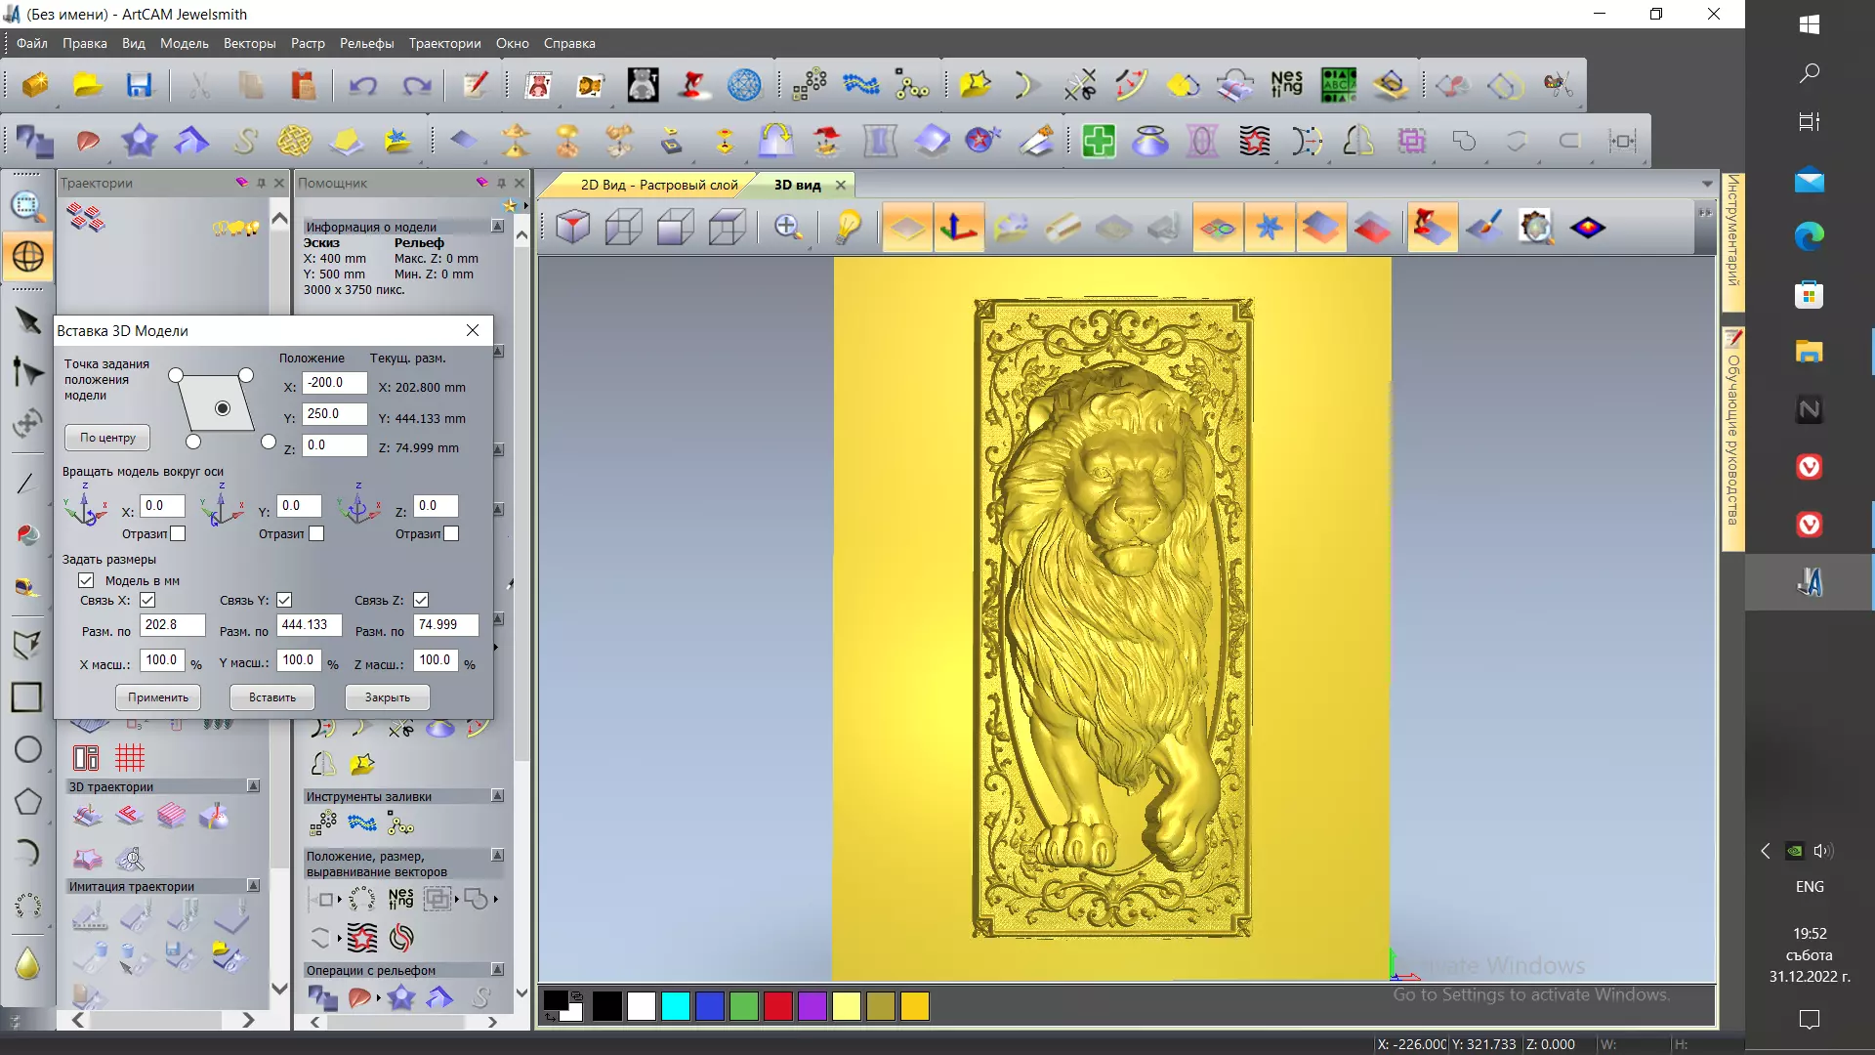
Task: Select the isometric view cube icon
Action: pos(572,228)
